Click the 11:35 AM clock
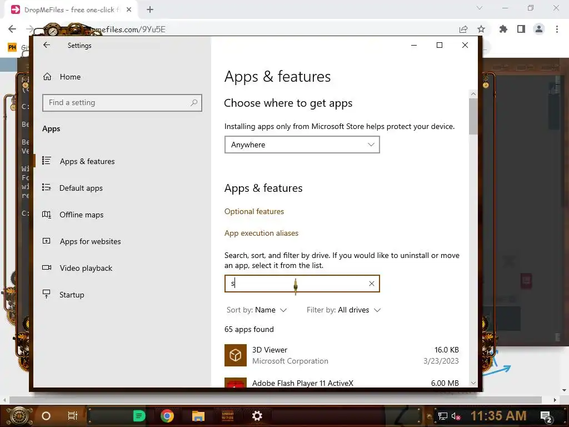The height and width of the screenshot is (427, 569). [x=498, y=416]
